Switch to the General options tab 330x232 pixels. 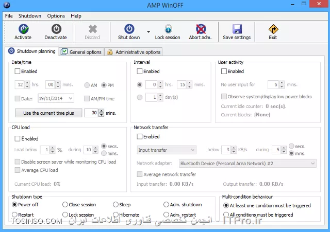pyautogui.click(x=81, y=52)
